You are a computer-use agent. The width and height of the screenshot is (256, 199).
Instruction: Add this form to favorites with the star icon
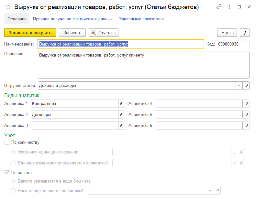click(x=8, y=7)
